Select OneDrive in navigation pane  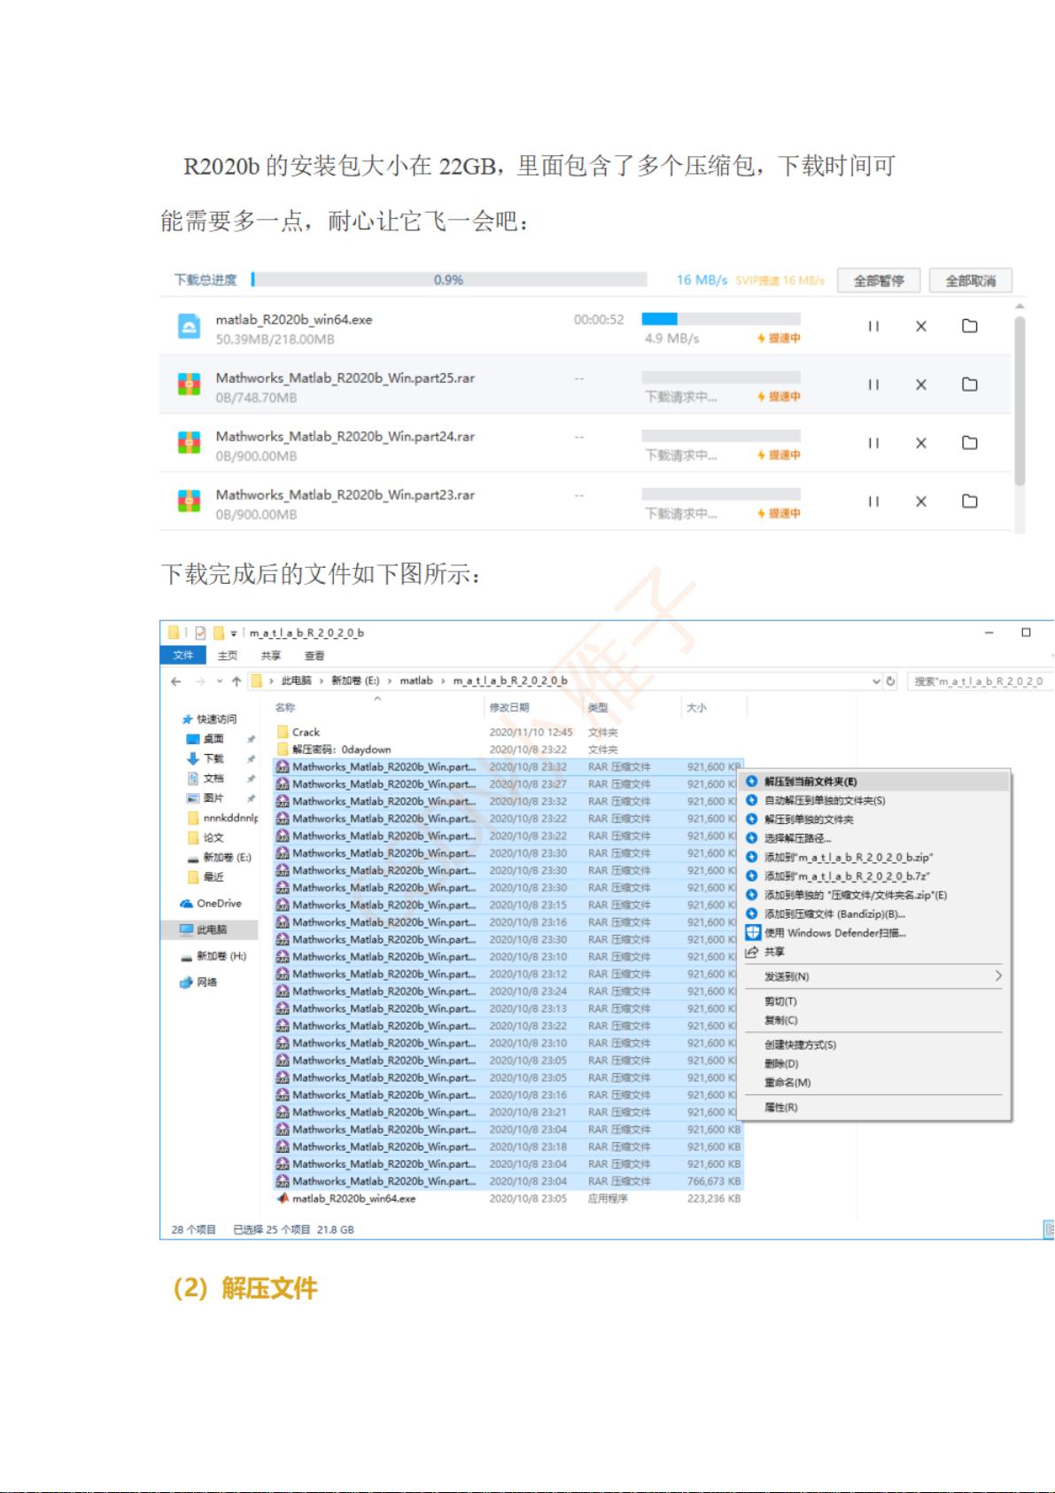(x=211, y=904)
